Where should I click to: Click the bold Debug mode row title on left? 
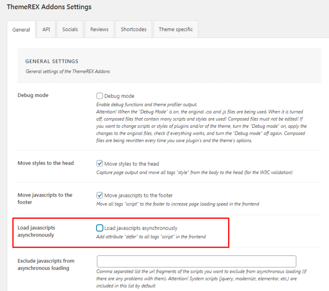33,95
